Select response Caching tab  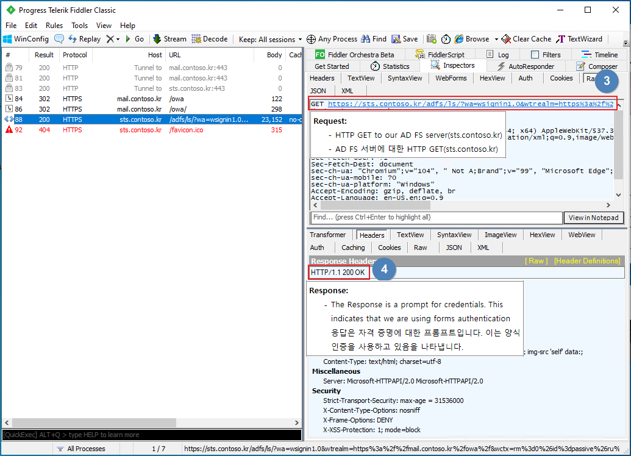pos(353,248)
